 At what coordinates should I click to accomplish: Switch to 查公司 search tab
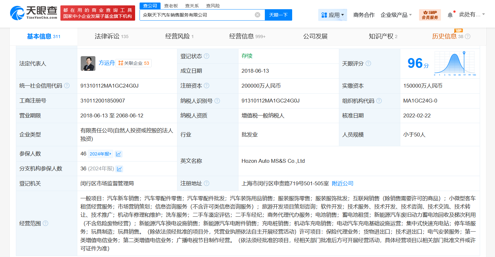[150, 6]
